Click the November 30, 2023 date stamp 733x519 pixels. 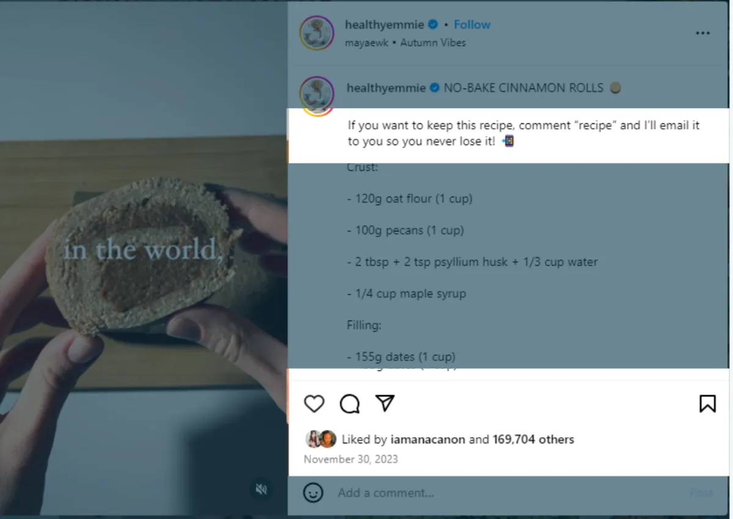tap(351, 459)
